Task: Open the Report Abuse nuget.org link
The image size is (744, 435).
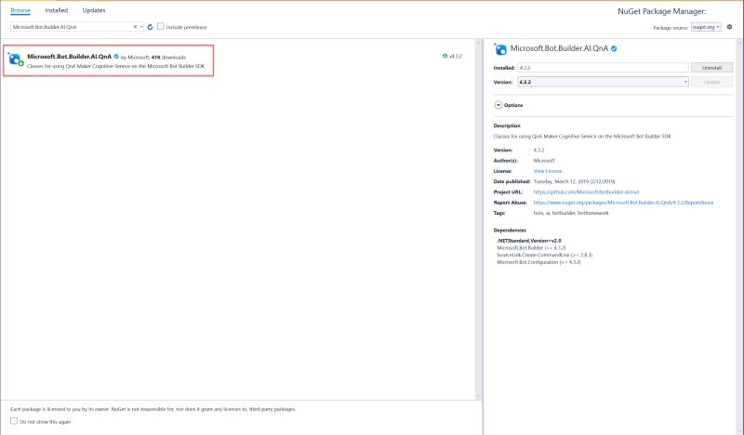Action: (623, 203)
